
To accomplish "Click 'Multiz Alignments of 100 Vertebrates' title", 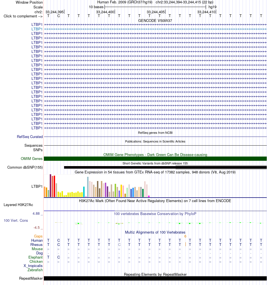I will pyautogui.click(x=155, y=232).
